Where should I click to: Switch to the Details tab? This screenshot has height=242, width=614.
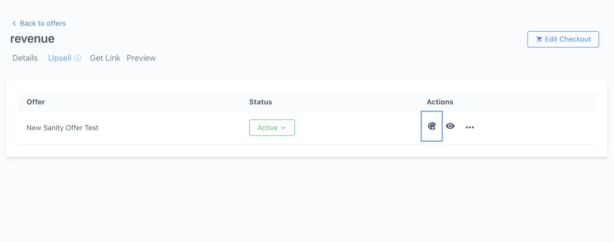coord(25,58)
